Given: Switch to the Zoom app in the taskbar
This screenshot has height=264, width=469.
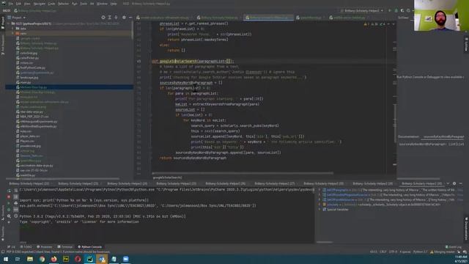Looking at the screenshot, I should click(x=125, y=259).
